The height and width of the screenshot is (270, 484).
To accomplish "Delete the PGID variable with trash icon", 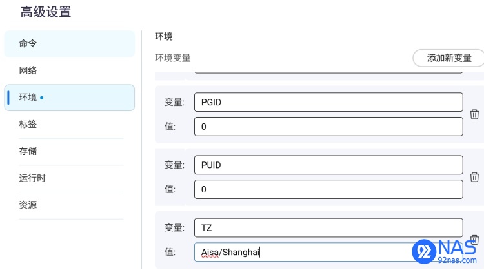I will 474,114.
